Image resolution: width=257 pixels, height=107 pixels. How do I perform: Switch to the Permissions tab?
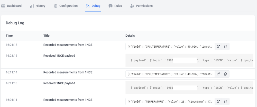pyautogui.click(x=144, y=6)
